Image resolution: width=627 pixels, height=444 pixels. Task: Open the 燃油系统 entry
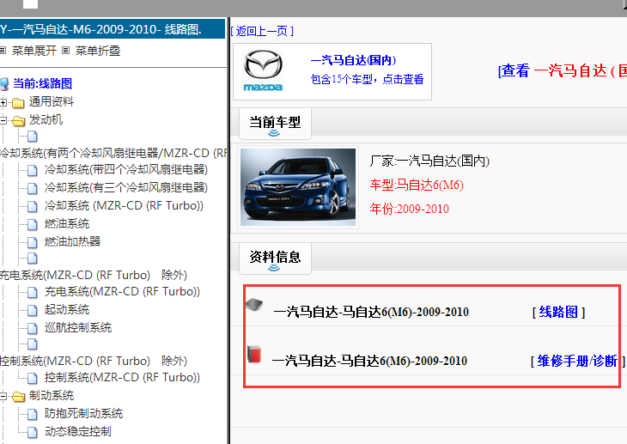click(x=67, y=223)
